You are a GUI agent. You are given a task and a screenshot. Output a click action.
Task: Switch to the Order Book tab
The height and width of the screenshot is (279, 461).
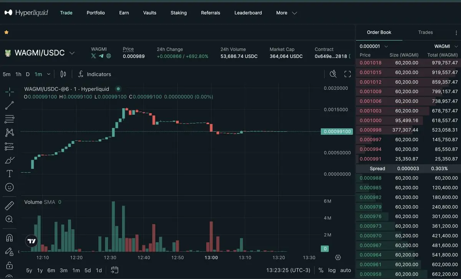379,32
